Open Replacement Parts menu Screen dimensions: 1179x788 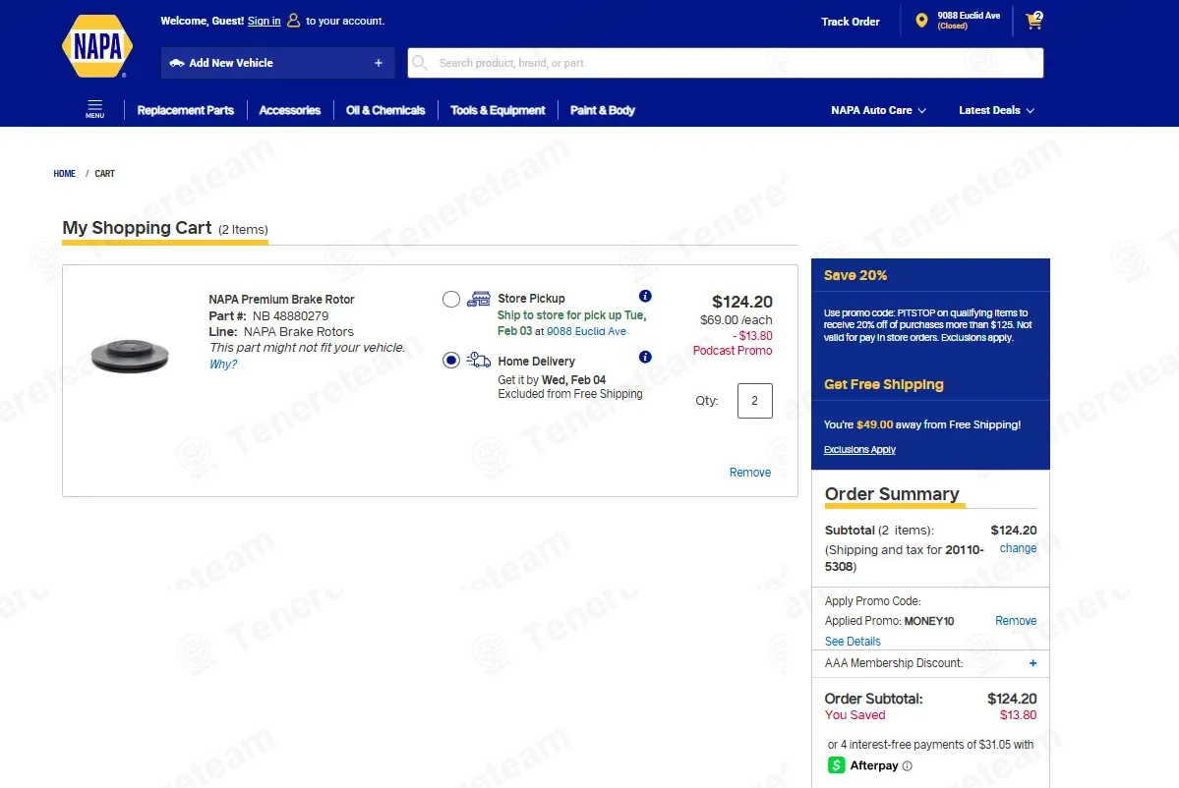pyautogui.click(x=186, y=110)
